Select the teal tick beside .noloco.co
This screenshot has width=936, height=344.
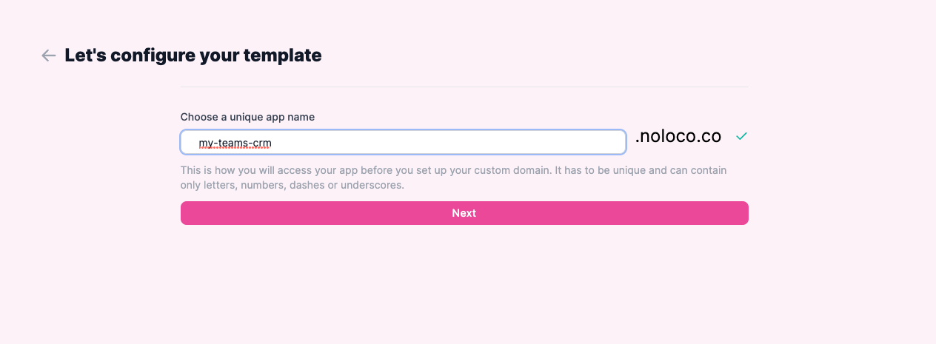point(741,136)
